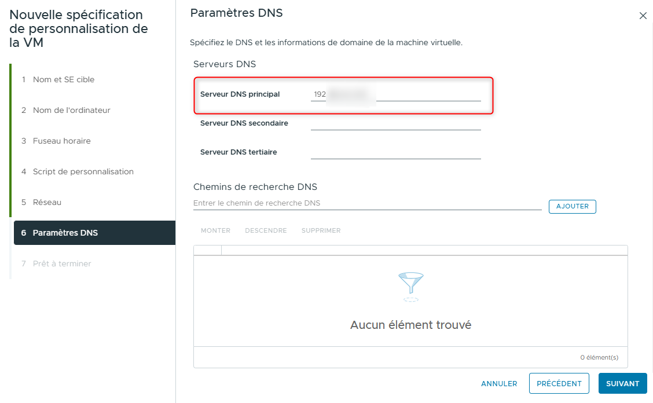Click the PRÉCÉDENT button
653x403 pixels.
coord(559,383)
